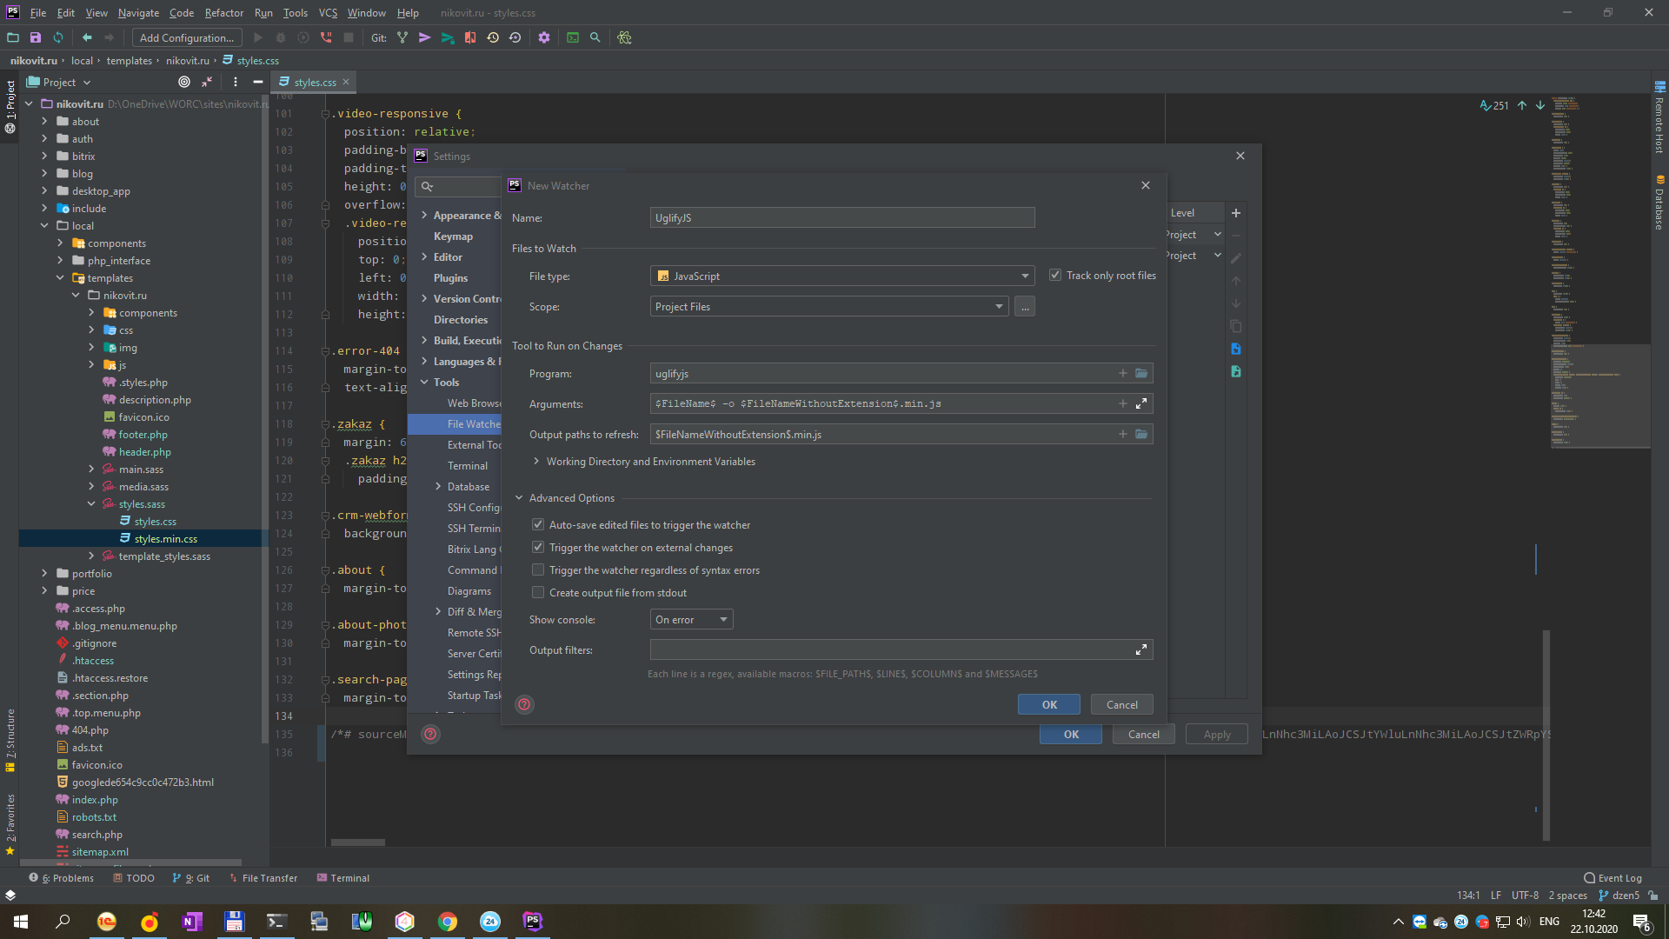Open Git show history clock icon
Image resolution: width=1669 pixels, height=939 pixels.
pos(493,37)
